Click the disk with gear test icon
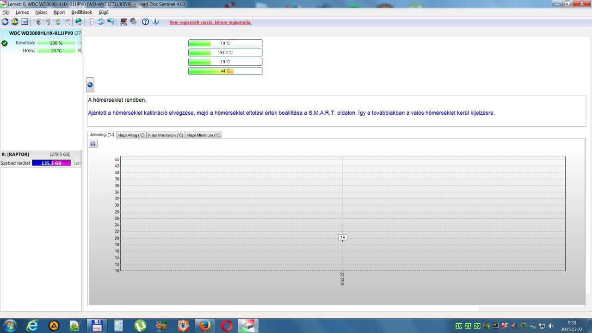The height and width of the screenshot is (333, 592). [37, 22]
